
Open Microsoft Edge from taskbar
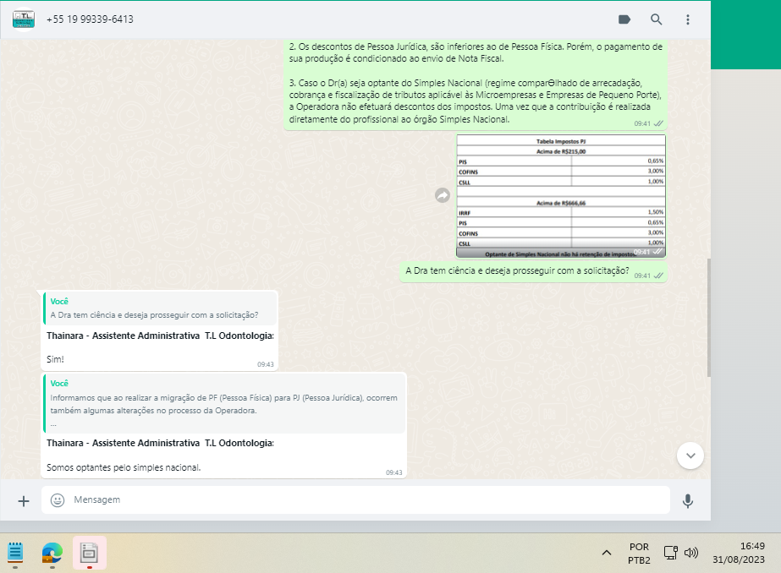(52, 553)
